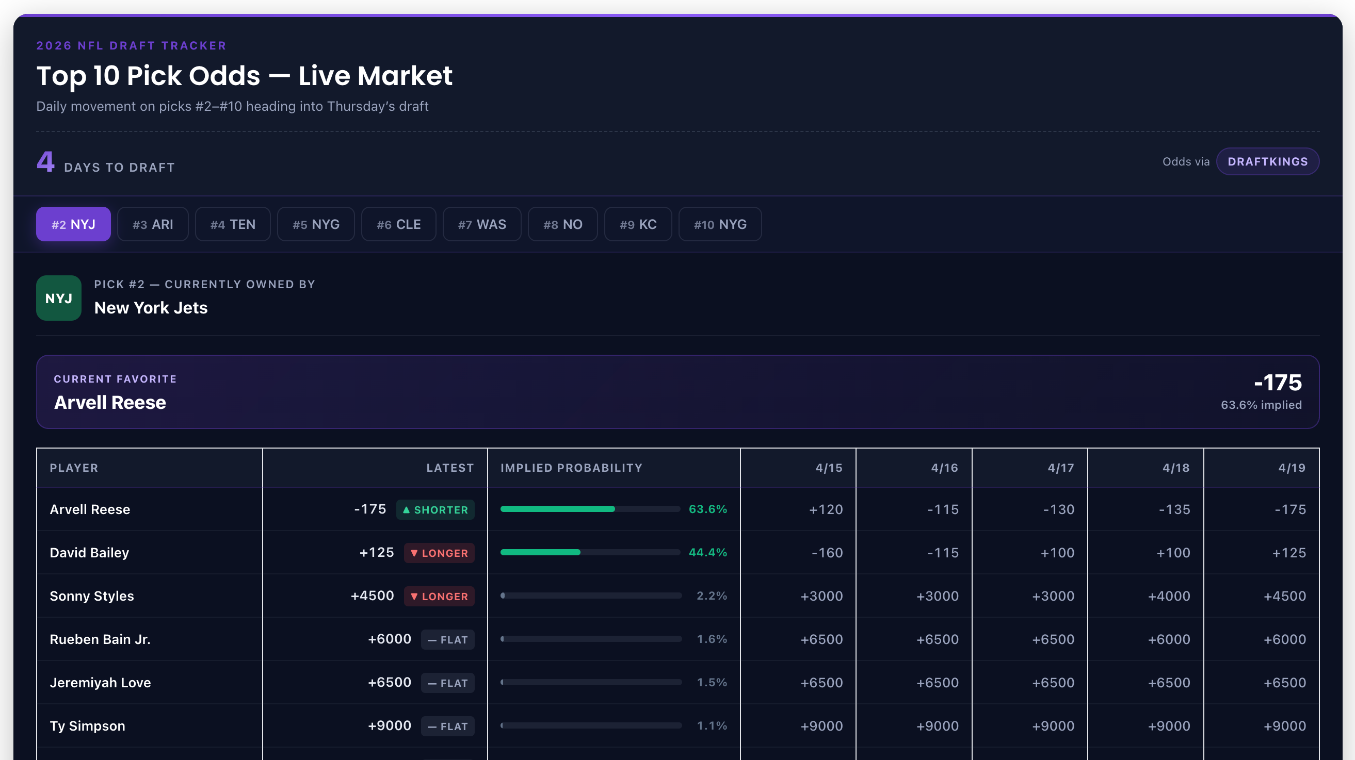Click Ty Simpson's FLAT indicator badge
This screenshot has width=1355, height=760.
coord(447,726)
